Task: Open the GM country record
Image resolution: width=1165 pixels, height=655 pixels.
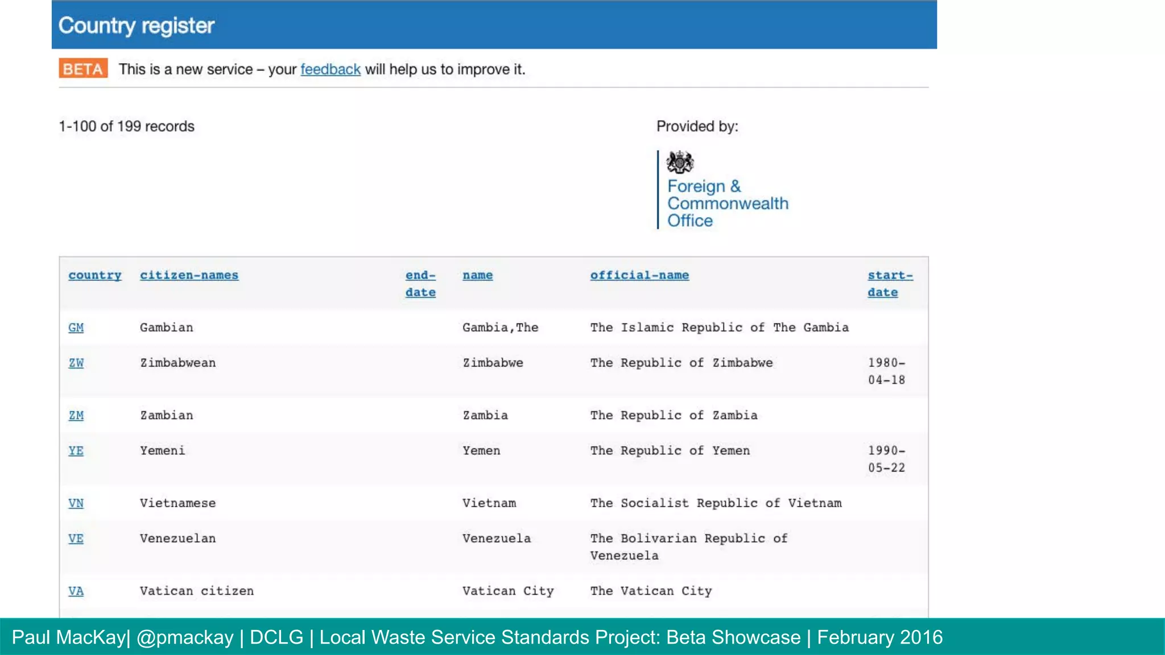Action: (x=76, y=327)
